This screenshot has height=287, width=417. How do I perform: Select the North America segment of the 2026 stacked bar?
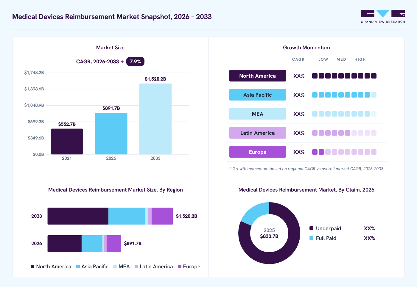pyautogui.click(x=65, y=244)
